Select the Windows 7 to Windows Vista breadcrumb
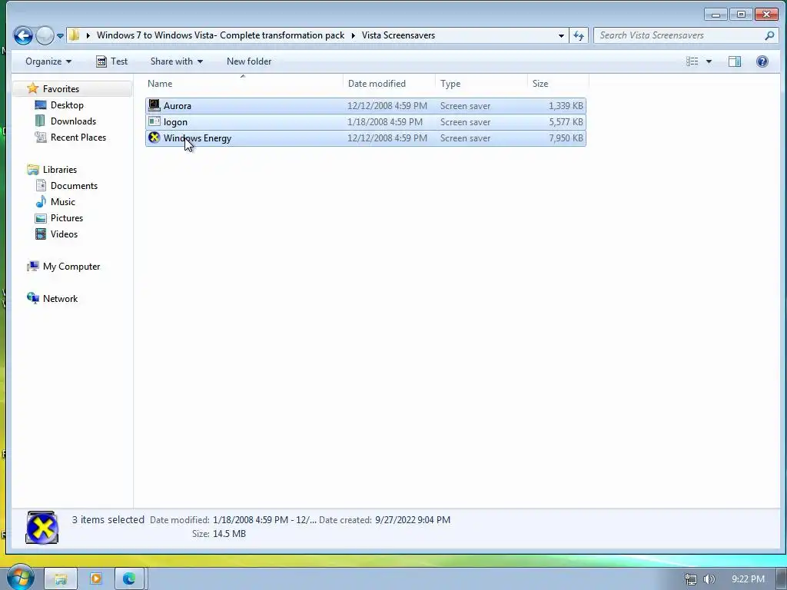This screenshot has height=590, width=787. pos(221,35)
